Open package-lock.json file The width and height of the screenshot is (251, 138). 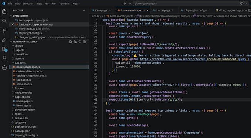[25, 127]
